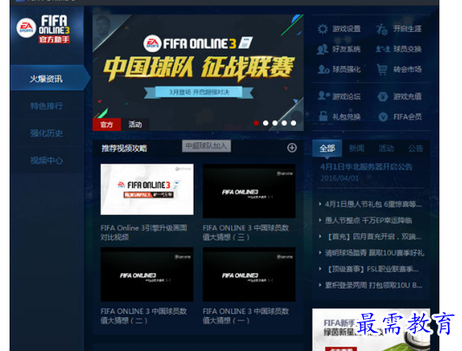The image size is (462, 351).
Task: Click the 官方 banner button
Action: 107,124
